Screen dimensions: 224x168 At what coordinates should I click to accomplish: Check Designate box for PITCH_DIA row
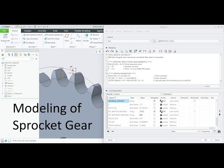[154, 108]
